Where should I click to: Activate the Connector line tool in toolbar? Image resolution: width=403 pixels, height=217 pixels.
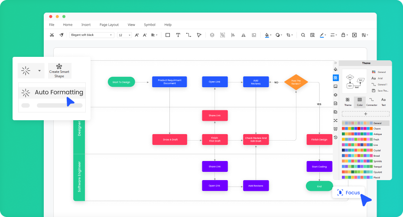click(x=188, y=35)
